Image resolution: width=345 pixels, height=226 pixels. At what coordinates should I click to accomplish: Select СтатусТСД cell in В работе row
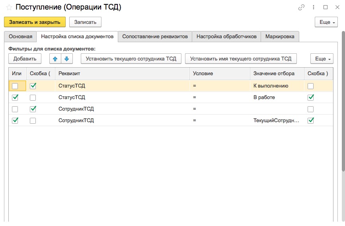(x=122, y=97)
